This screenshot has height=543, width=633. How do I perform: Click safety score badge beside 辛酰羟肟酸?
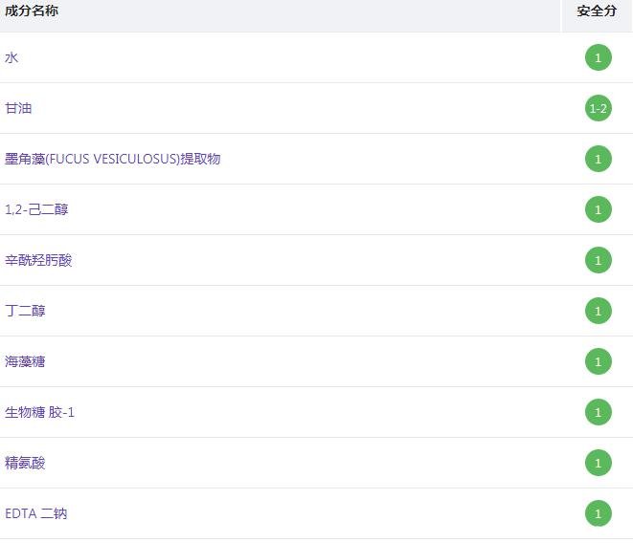coord(598,260)
